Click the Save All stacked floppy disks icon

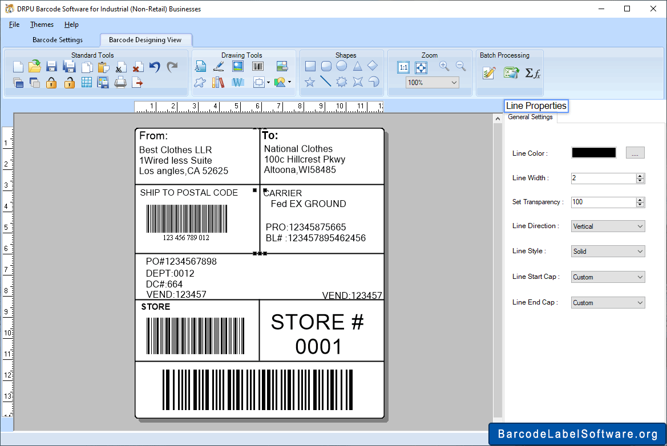69,66
